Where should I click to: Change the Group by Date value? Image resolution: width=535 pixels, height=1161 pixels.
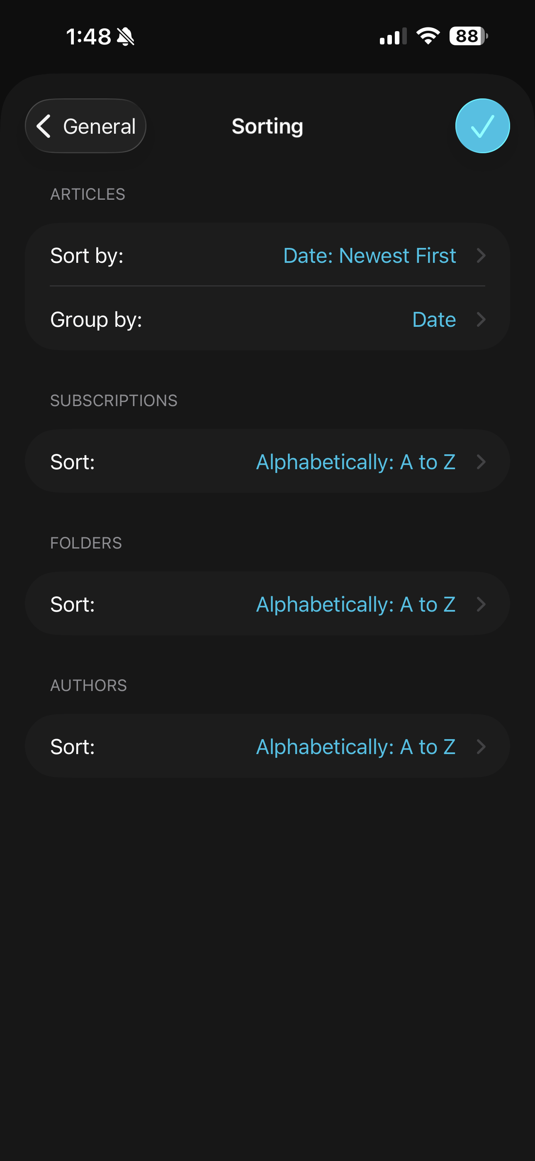tap(434, 320)
